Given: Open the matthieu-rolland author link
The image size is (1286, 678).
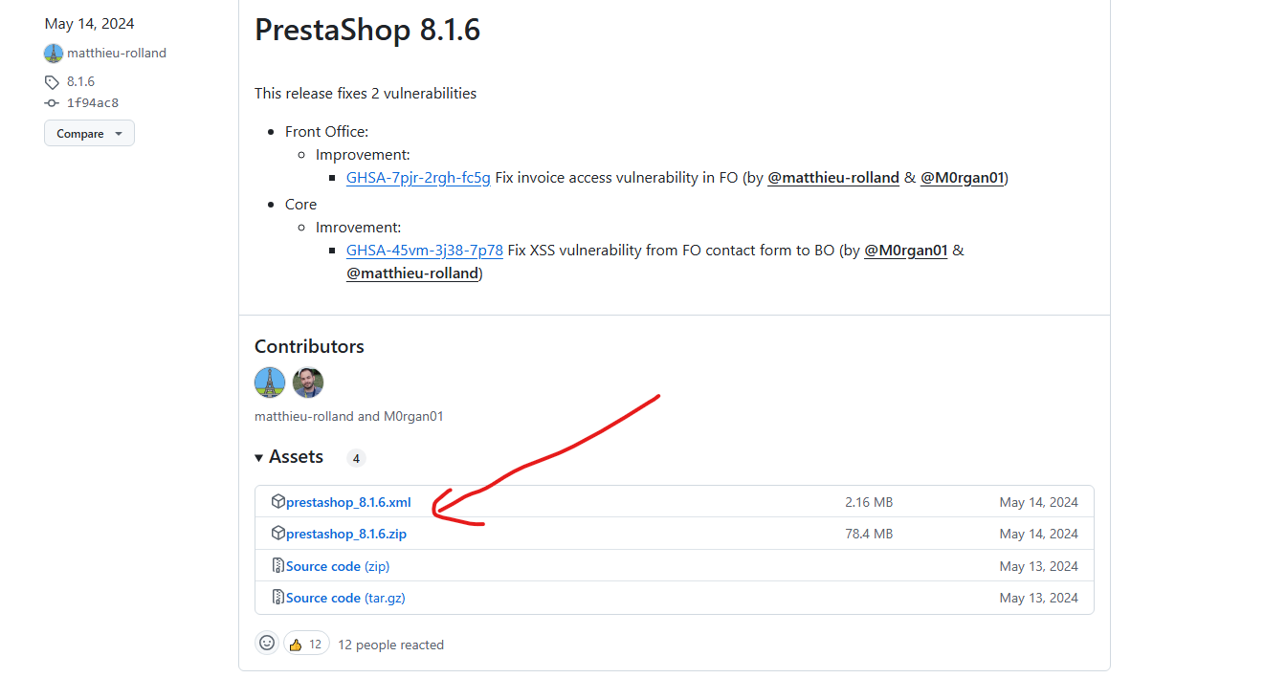Looking at the screenshot, I should [x=117, y=54].
